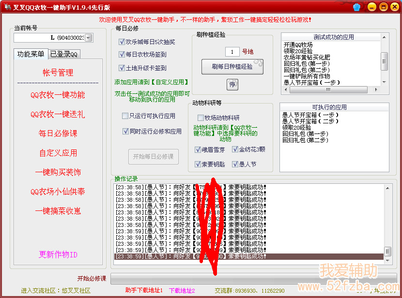Click operation log scroll down arrow
This screenshot has width=402, height=298.
387,261
